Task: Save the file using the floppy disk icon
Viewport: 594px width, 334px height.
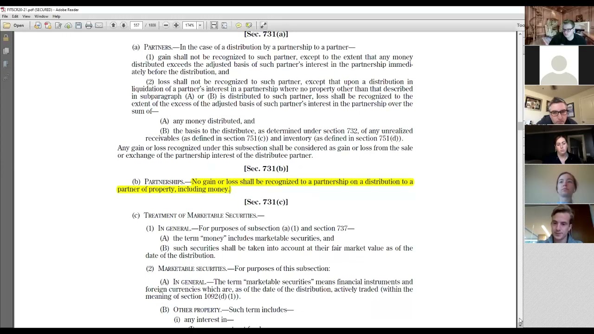Action: pos(78,25)
